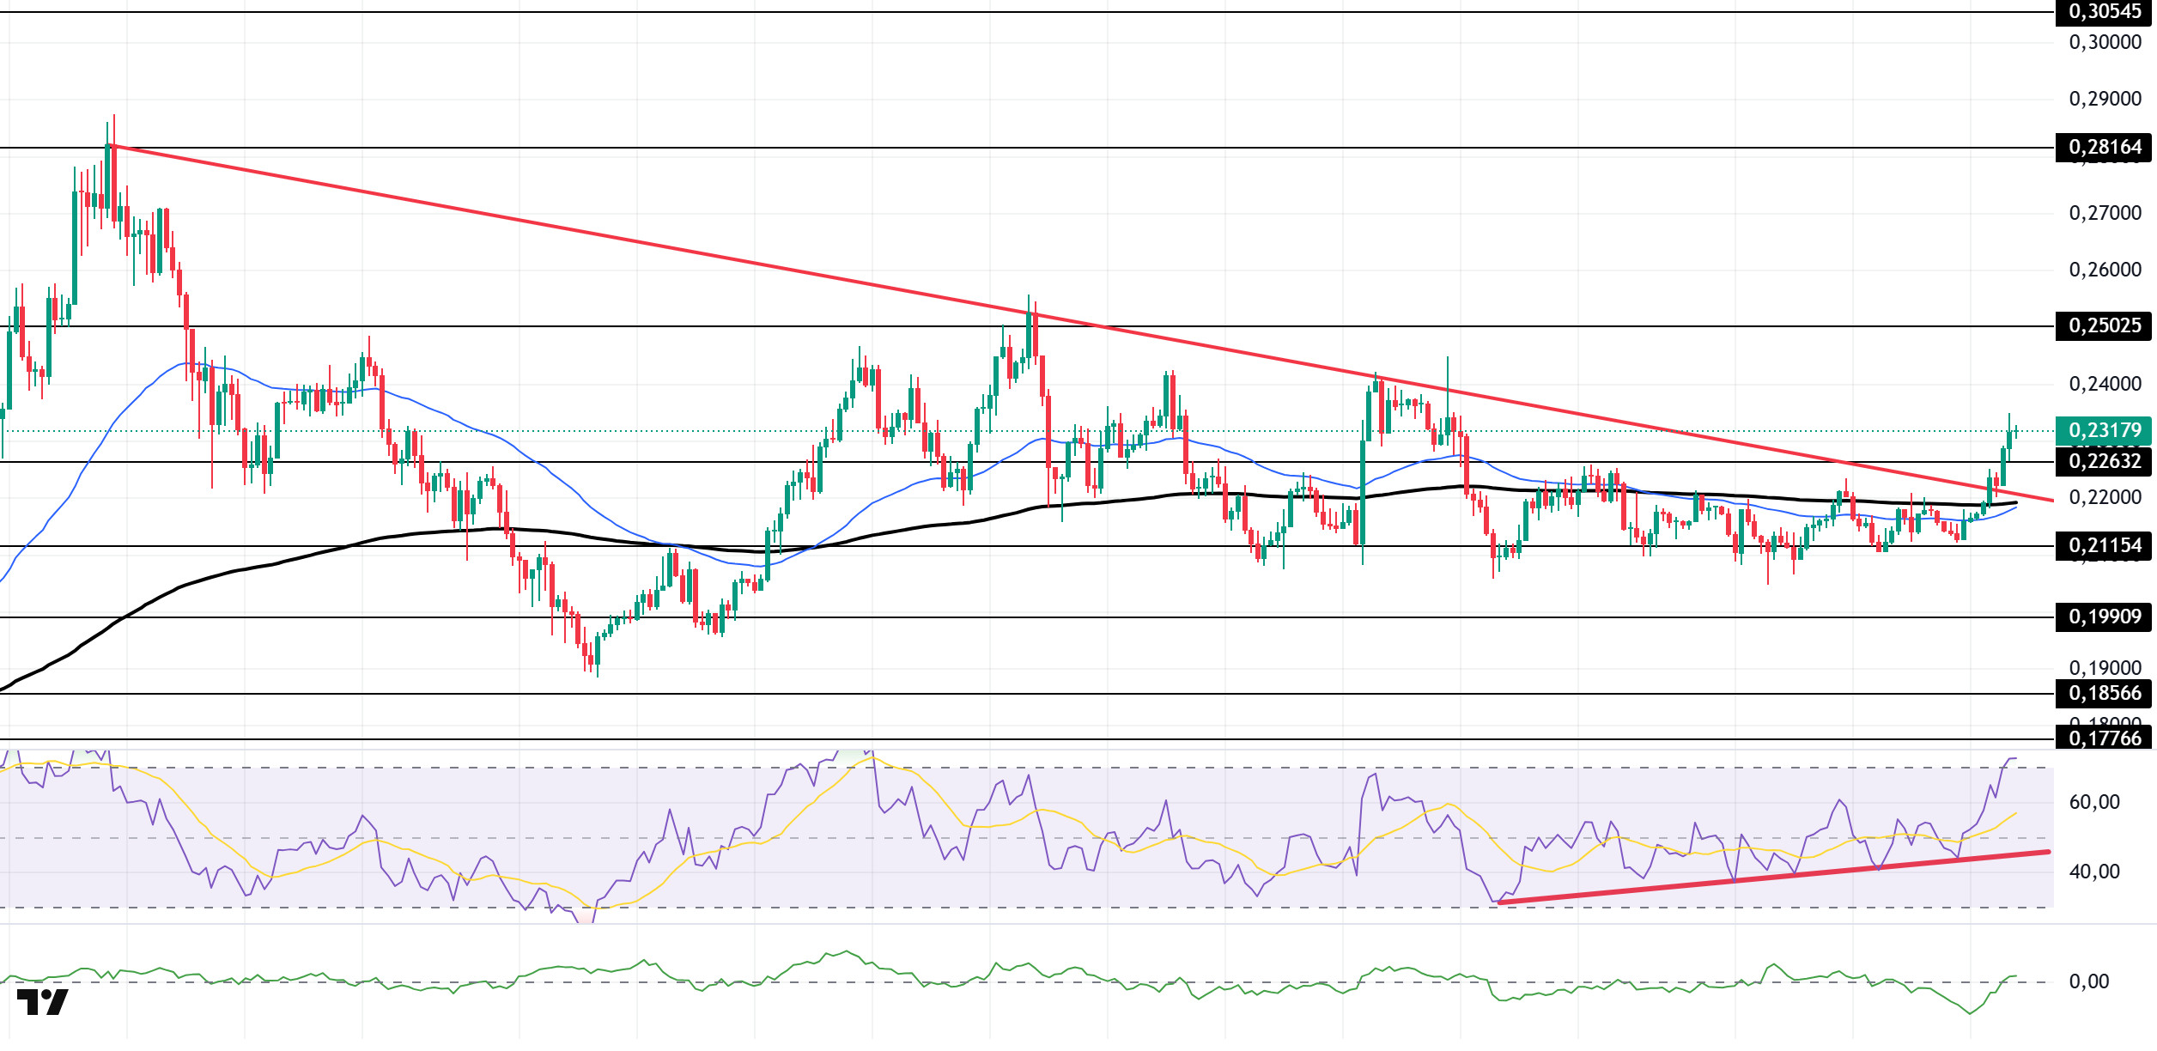Click the 0,18566 price level label
Viewport: 2157px width, 1051px height.
[2105, 694]
